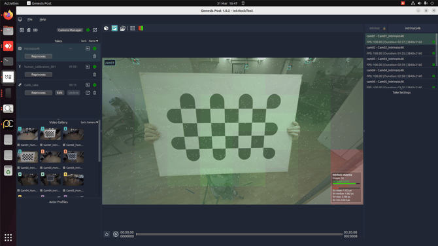
Task: Tick the Cam04_Hum... video checkbox
Action: pyautogui.click(x=19, y=190)
